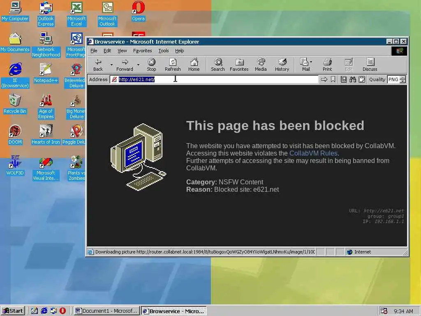Expand the Mail button dropdown arrow

coord(311,62)
